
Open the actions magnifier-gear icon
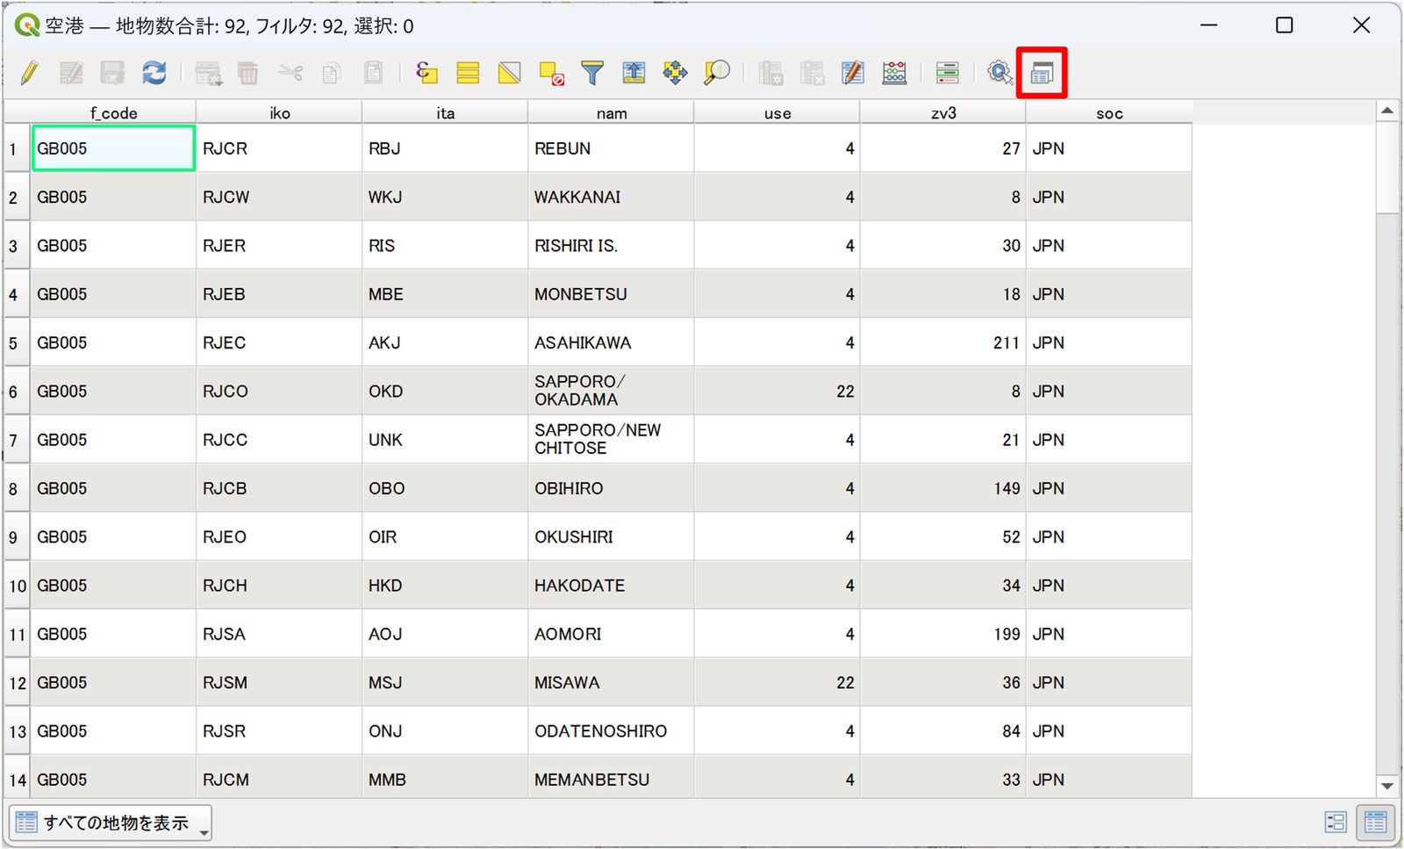(x=999, y=73)
